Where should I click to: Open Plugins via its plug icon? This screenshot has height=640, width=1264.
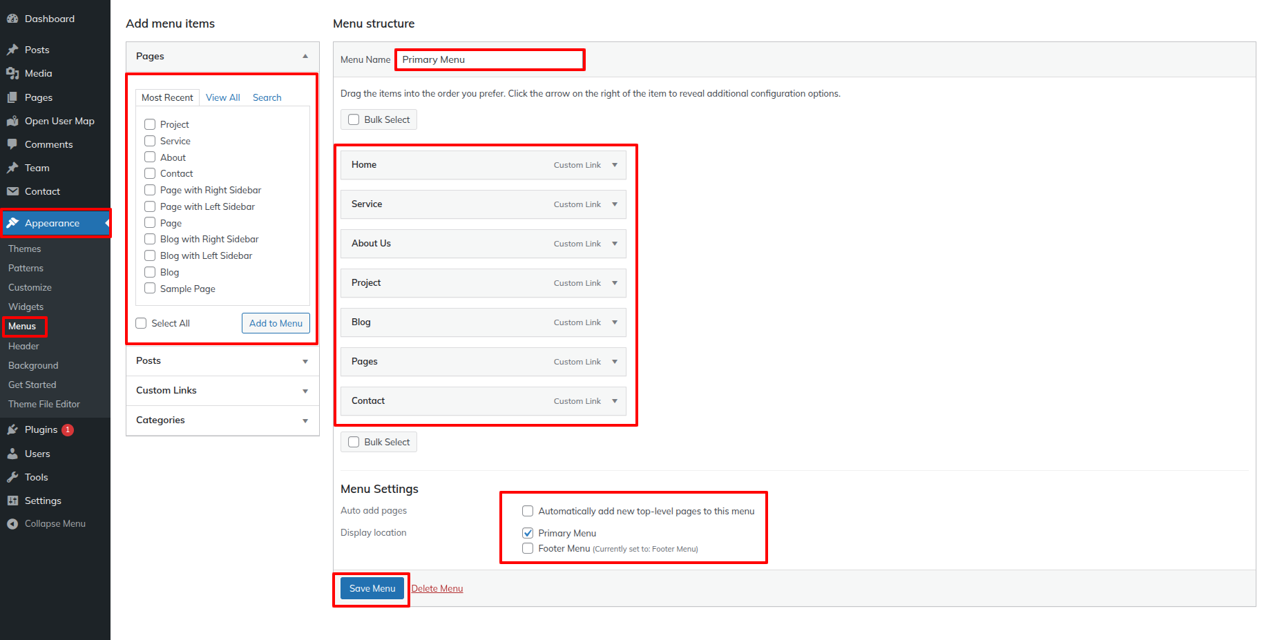pyautogui.click(x=12, y=429)
